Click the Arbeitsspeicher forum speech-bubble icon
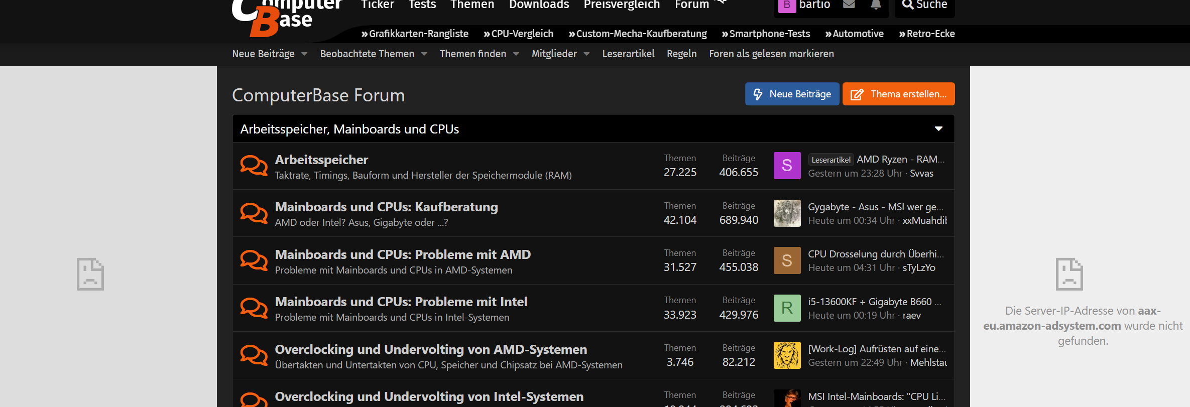 click(x=254, y=166)
